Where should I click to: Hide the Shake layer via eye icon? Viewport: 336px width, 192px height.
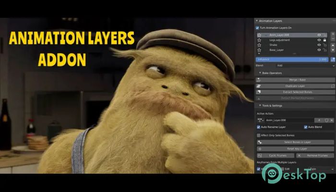pyautogui.click(x=319, y=45)
